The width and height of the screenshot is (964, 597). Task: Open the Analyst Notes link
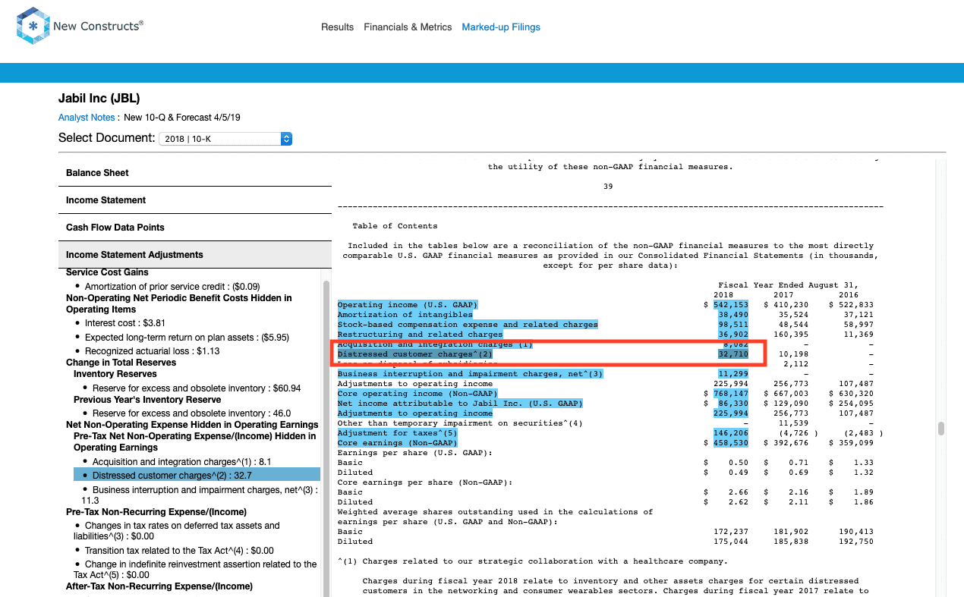(87, 118)
